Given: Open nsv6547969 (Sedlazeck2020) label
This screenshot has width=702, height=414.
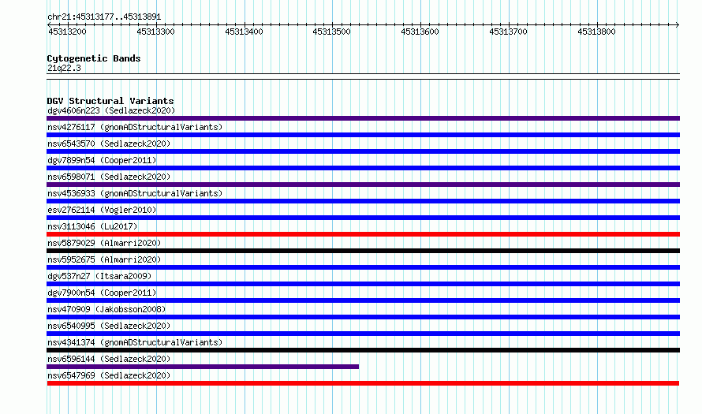Looking at the screenshot, I should point(109,375).
